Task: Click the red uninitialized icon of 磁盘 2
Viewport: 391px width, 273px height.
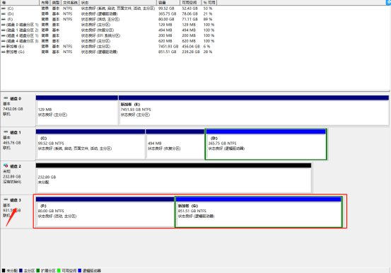Action: click(x=6, y=165)
